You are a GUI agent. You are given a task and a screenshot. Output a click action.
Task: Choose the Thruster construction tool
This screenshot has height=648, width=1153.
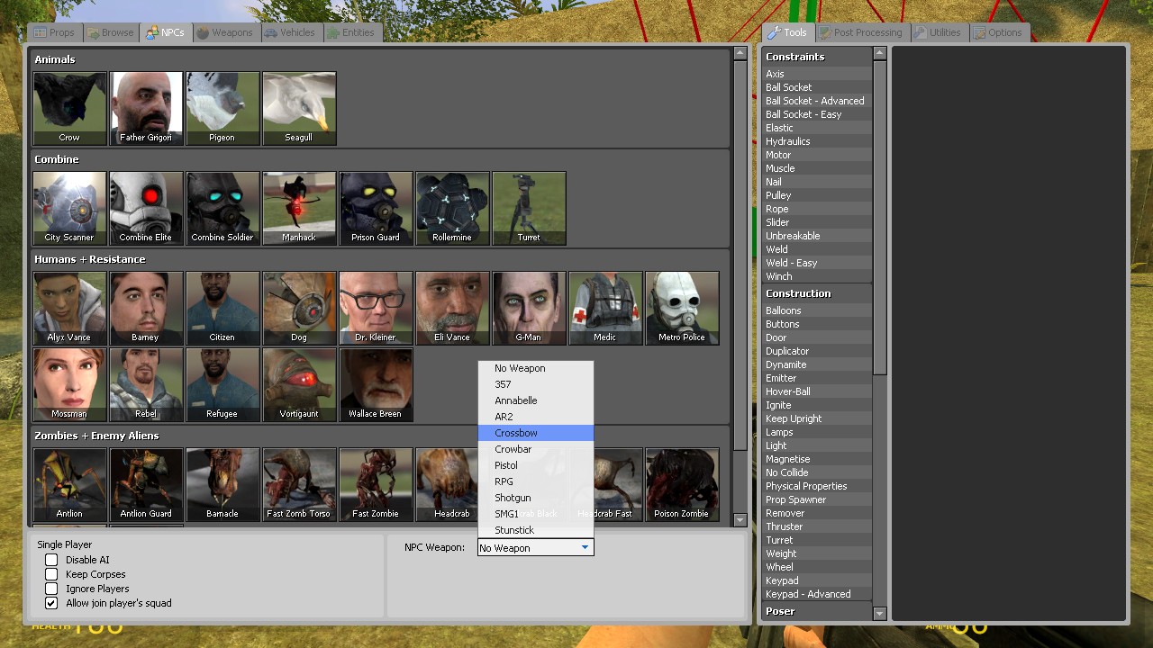click(784, 526)
